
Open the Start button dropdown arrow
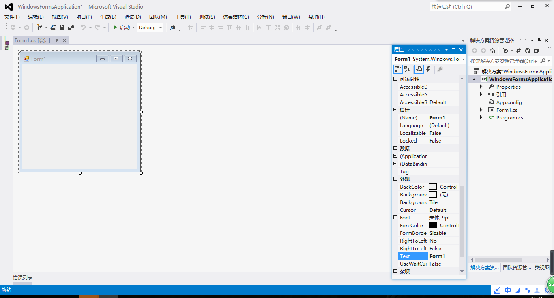(x=133, y=28)
